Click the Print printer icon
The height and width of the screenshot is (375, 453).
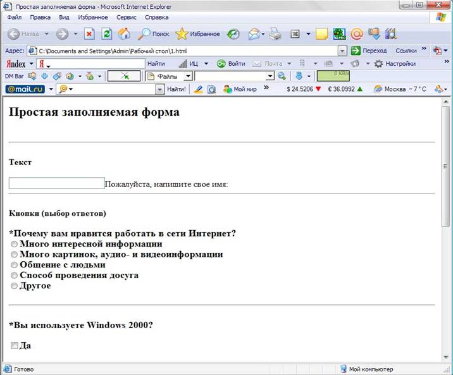(275, 34)
